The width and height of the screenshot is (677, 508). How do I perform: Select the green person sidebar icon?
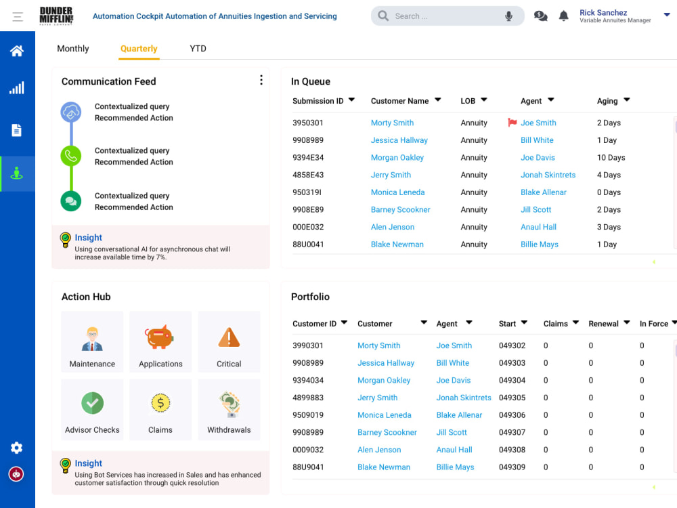[x=17, y=173]
